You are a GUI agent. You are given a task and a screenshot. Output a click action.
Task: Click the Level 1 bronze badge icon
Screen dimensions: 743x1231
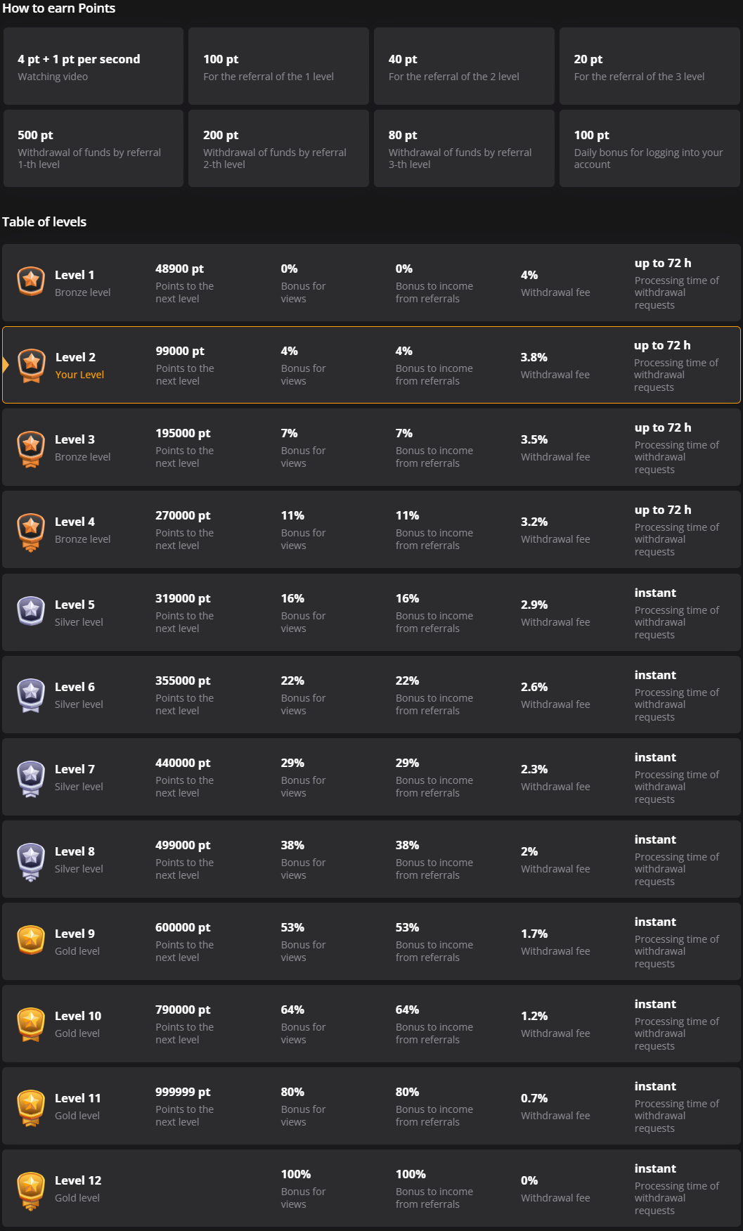click(31, 281)
